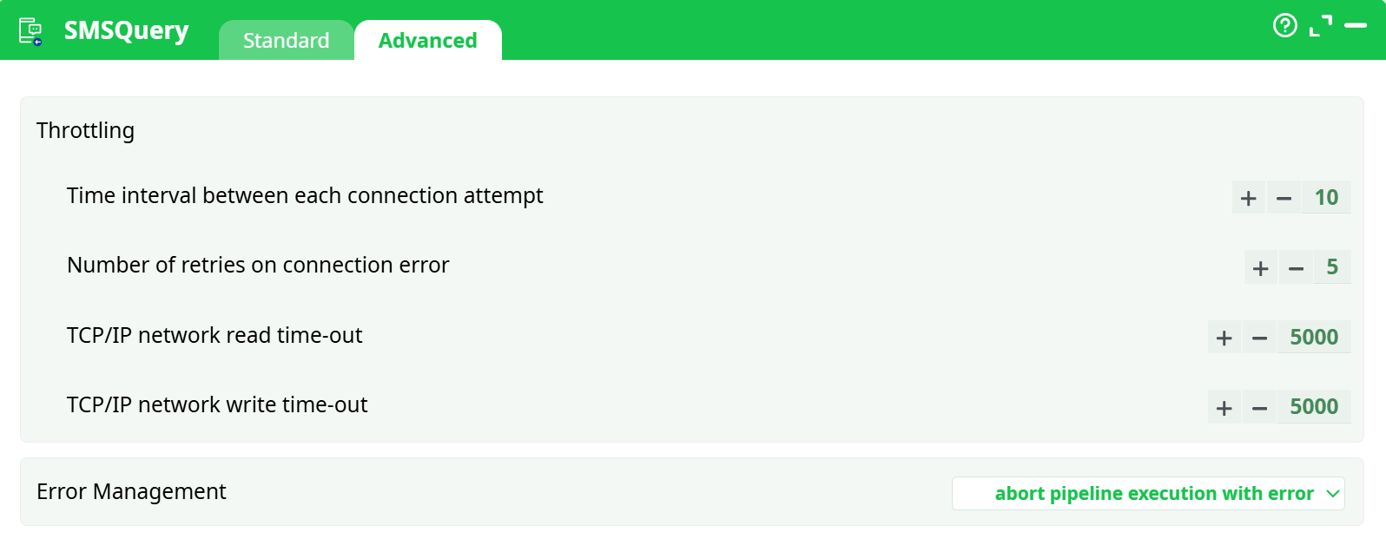This screenshot has height=552, width=1386.
Task: Click the retries value field showing 5
Action: pyautogui.click(x=1332, y=267)
